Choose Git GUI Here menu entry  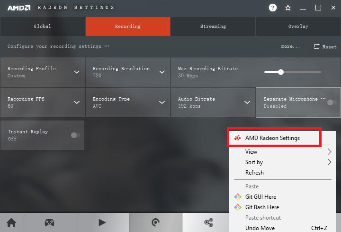tap(282, 197)
